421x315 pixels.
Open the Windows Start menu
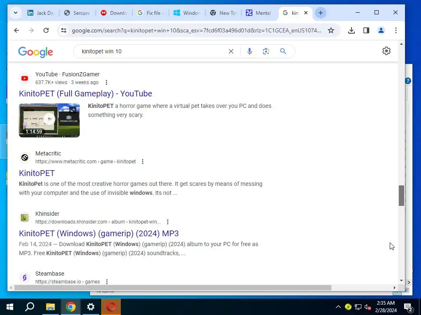(10, 307)
